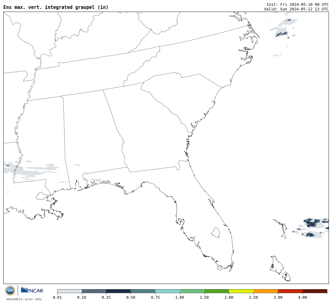Click the 0.50–0.75 teal color swatch
The image size is (332, 303).
143,291
